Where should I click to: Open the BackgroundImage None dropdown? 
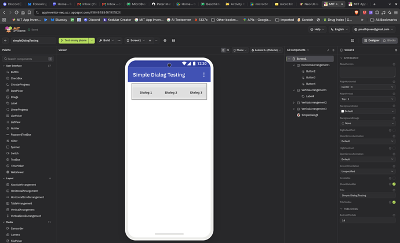368,124
